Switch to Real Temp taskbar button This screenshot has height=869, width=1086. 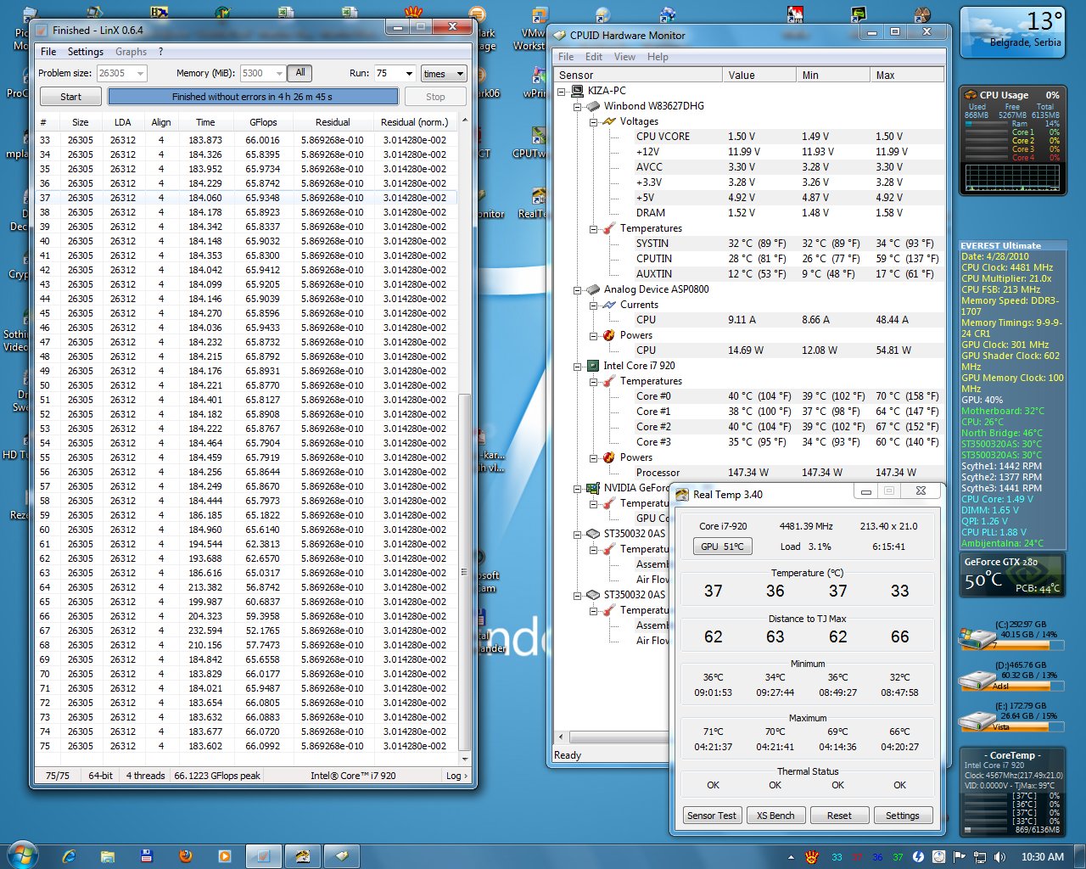pos(302,856)
